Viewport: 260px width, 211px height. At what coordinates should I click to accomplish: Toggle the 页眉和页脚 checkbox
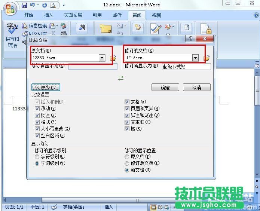pos(127,108)
